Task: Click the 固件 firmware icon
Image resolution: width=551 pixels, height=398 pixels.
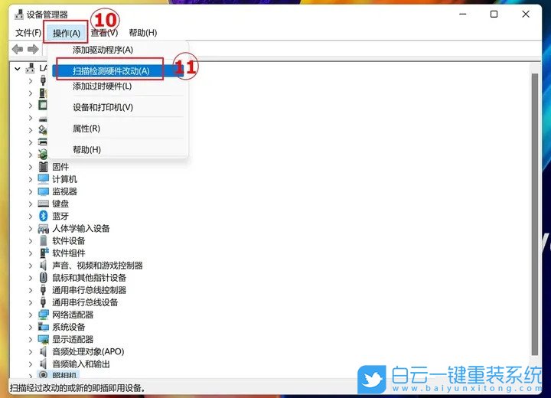Action: coord(43,167)
